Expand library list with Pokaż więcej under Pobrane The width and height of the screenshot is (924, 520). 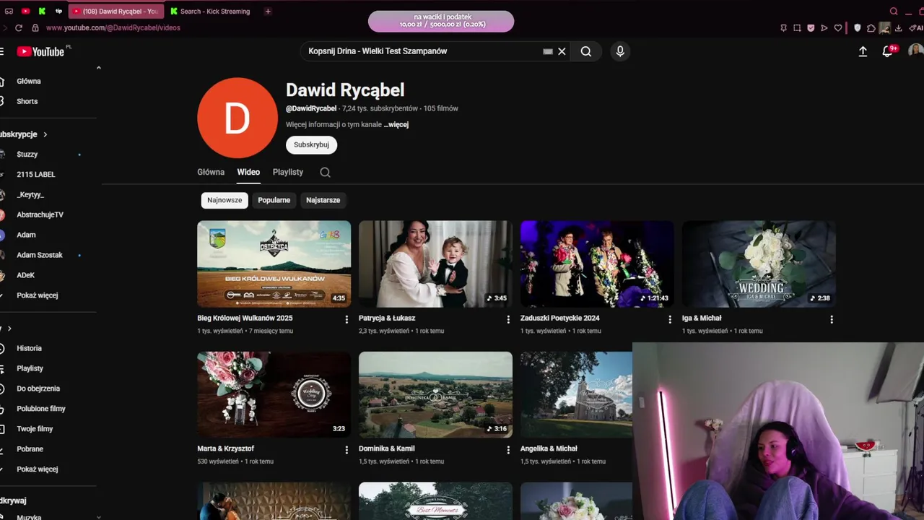click(x=38, y=469)
